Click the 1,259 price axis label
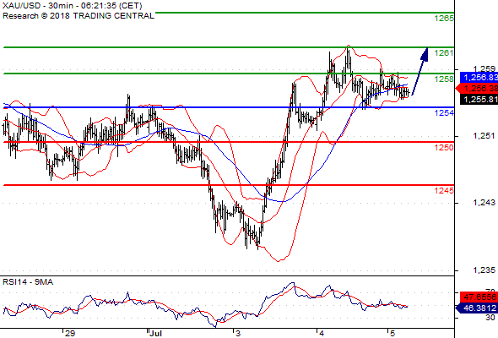 coord(484,68)
